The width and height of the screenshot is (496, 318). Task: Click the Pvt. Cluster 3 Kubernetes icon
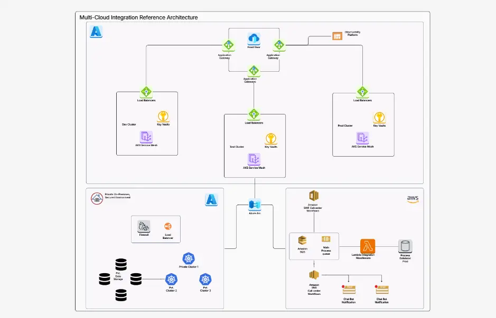[205, 280]
